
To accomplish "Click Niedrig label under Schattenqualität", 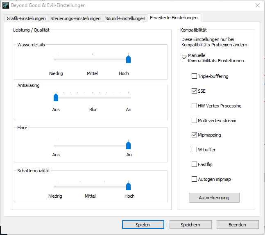I will pyautogui.click(x=55, y=196).
